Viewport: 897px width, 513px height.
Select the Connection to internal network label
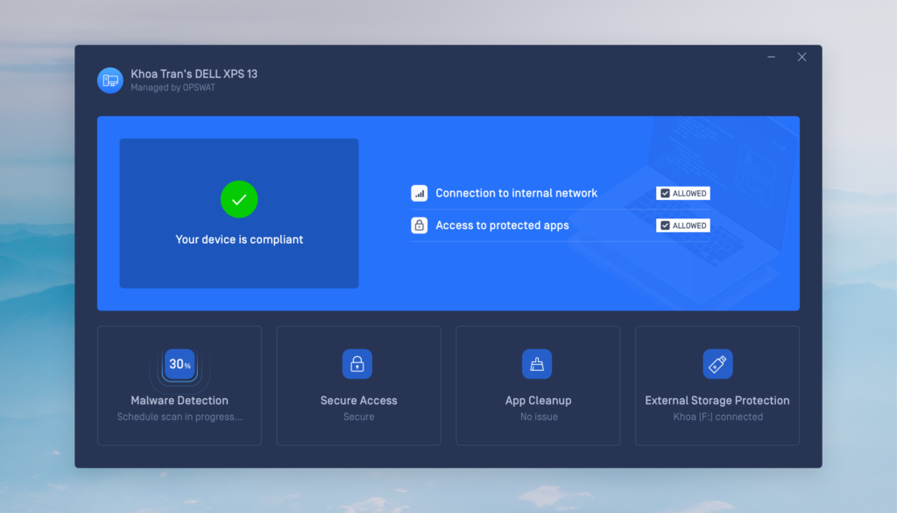(x=516, y=193)
